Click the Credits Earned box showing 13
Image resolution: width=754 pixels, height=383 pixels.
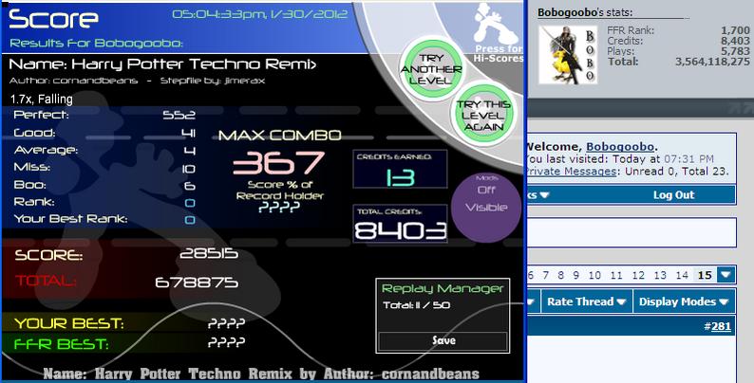pyautogui.click(x=400, y=169)
